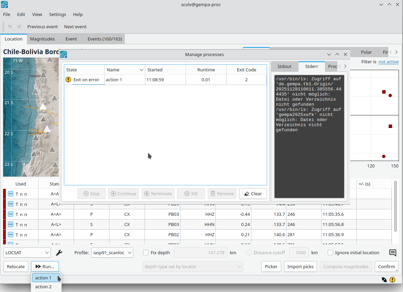Click the 'not active' filter link
Image resolution: width=403 pixels, height=292 pixels.
coord(388,62)
